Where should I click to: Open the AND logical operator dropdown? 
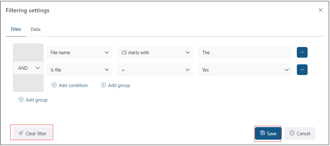pyautogui.click(x=28, y=68)
